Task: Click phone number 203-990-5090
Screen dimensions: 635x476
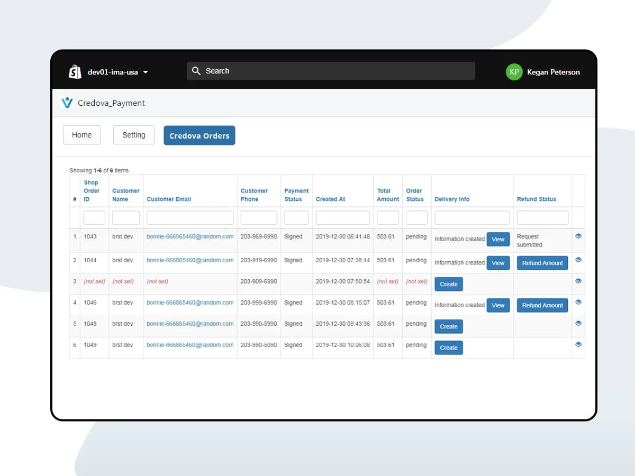Action: (259, 345)
